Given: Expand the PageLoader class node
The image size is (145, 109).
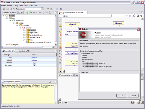Looking at the screenshot, I should click(x=24, y=33).
